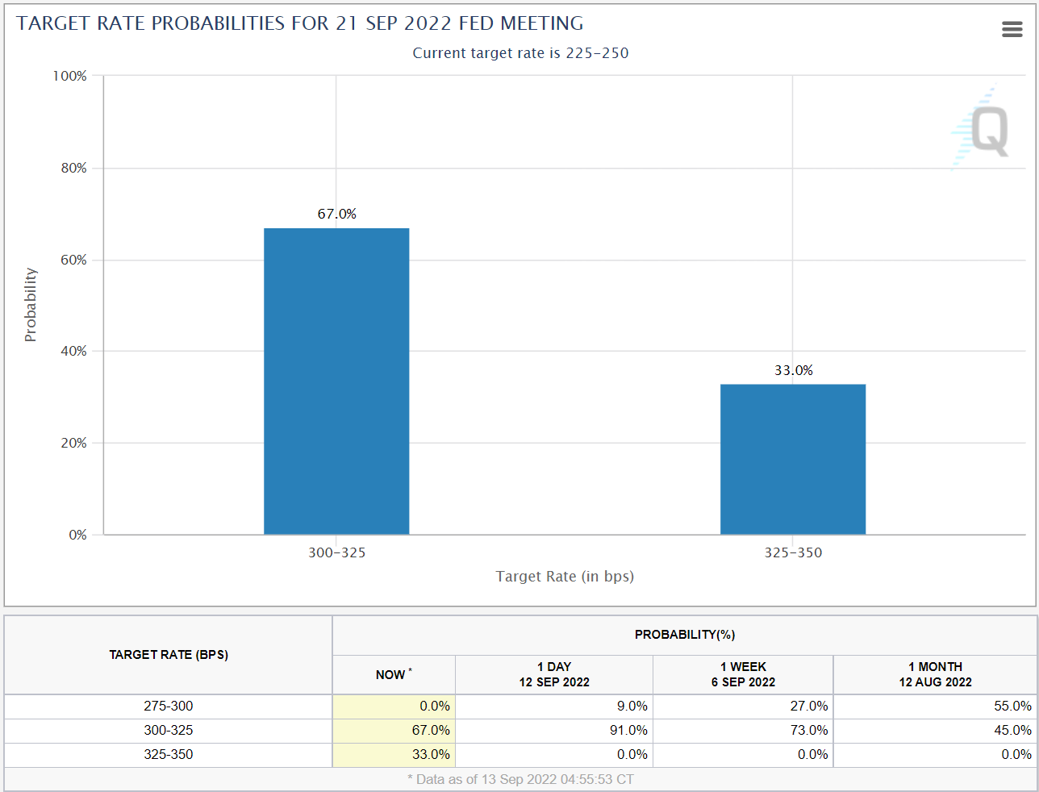
Task: Click the 80% y-axis tick label
Action: point(73,168)
